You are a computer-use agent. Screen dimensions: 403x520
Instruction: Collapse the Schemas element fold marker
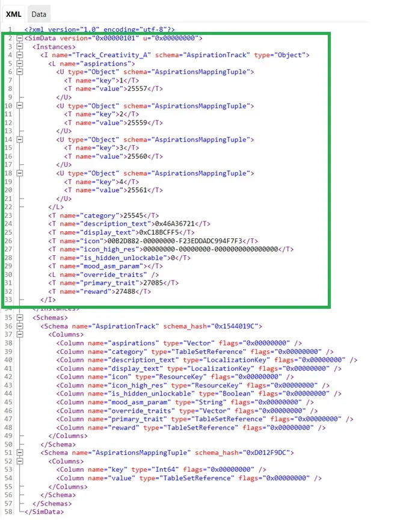20,317
